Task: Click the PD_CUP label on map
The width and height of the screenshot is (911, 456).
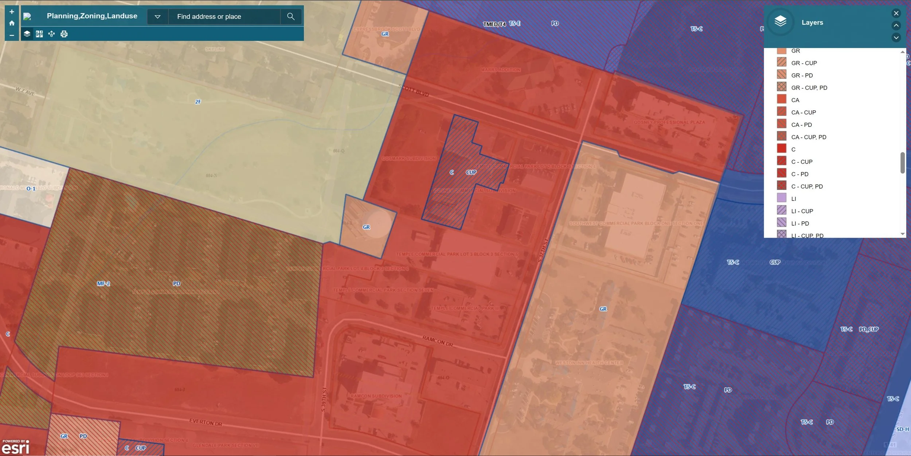Action: click(869, 330)
